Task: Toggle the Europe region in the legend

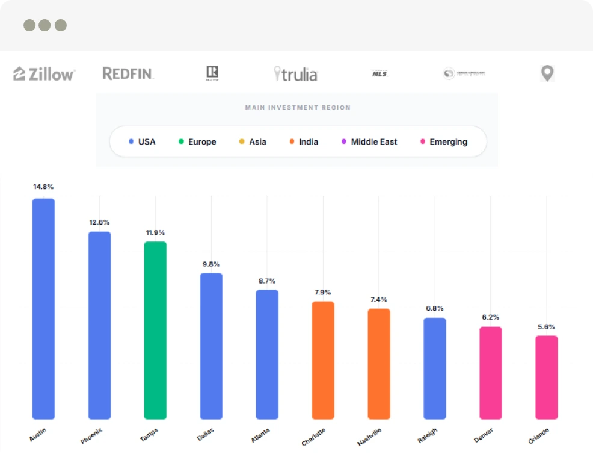Action: pyautogui.click(x=197, y=142)
